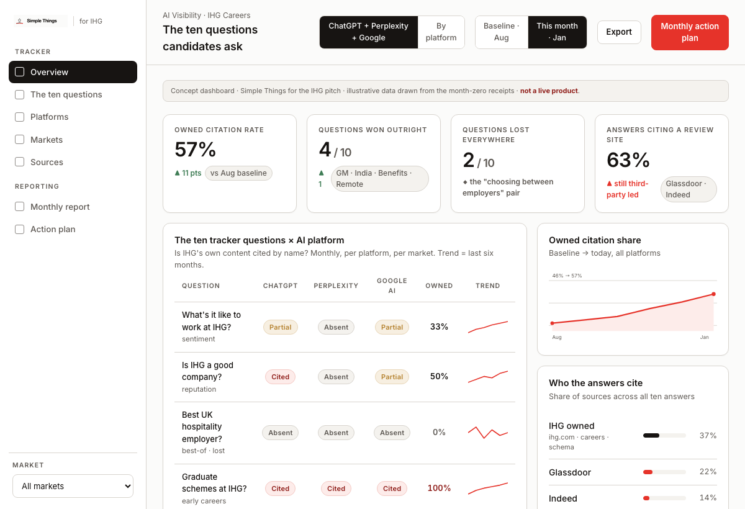Go to the Action plan page
745x509 pixels.
73,229
